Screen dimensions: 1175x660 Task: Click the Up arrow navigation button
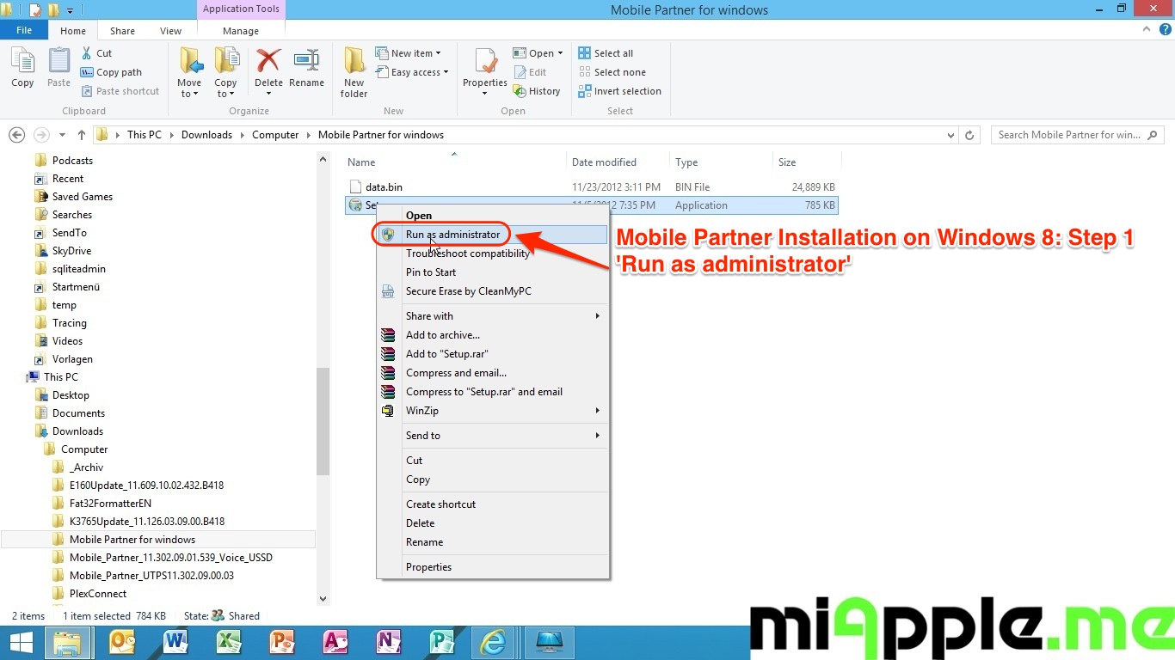click(x=82, y=135)
